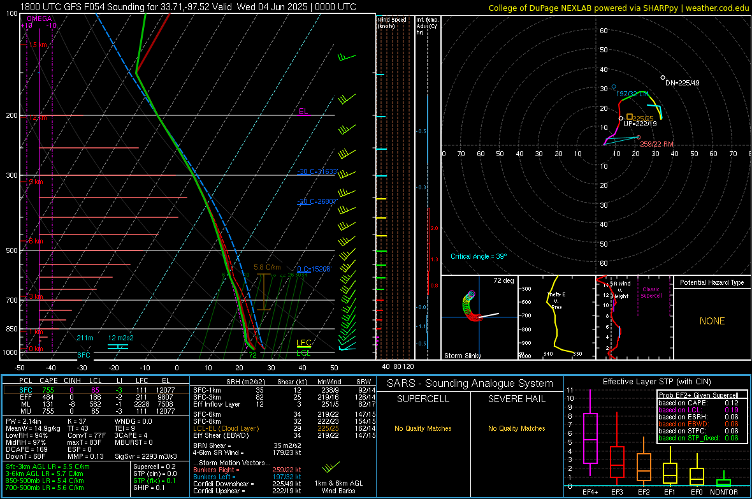Click the SARS - Sounding Analogue System heading
This screenshot has height=499, width=752.
470,384
